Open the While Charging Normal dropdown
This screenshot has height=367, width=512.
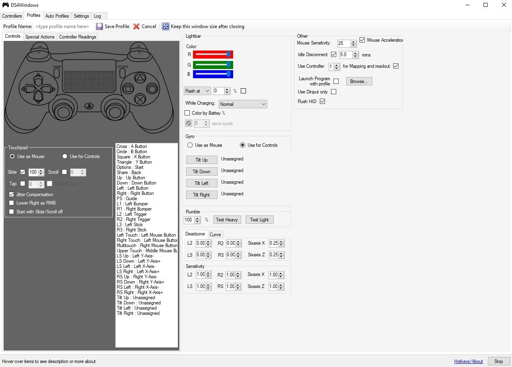(x=243, y=104)
